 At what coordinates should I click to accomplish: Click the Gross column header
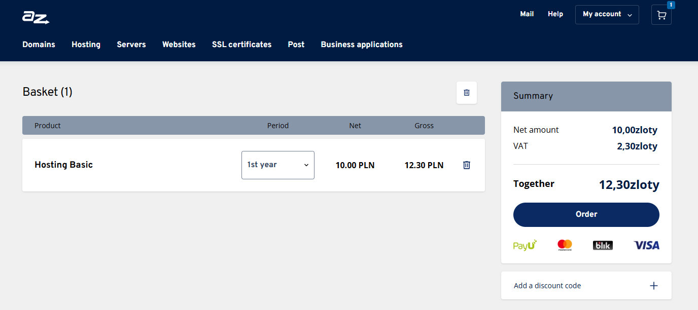424,126
